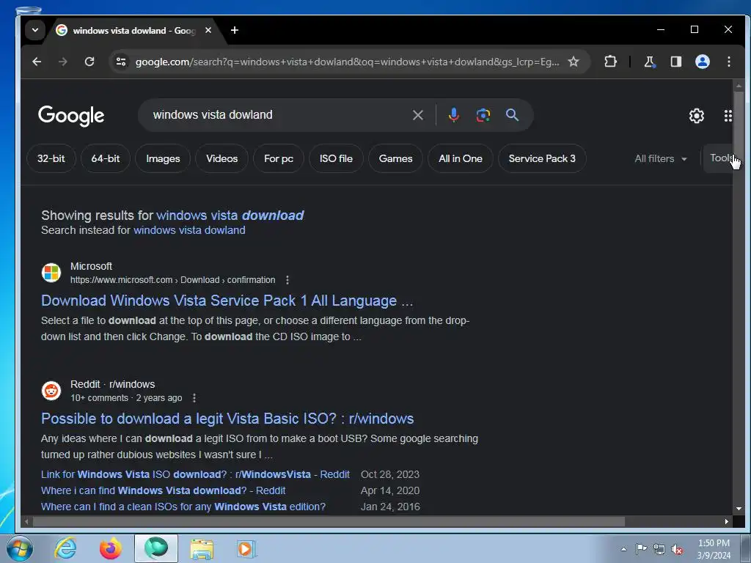This screenshot has height=563, width=751.
Task: Click the horizontal scrollbar thumb
Action: [329, 521]
